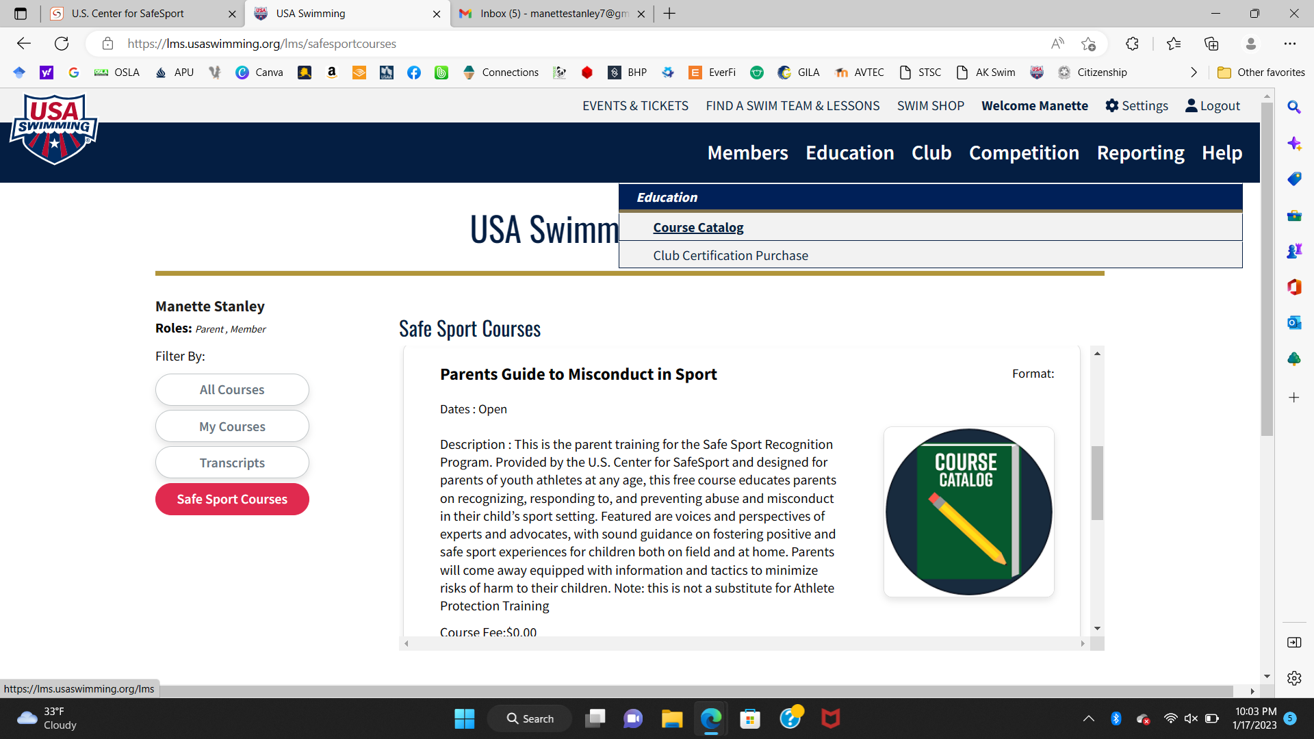
Task: Click the browser refresh icon
Action: pyautogui.click(x=62, y=44)
